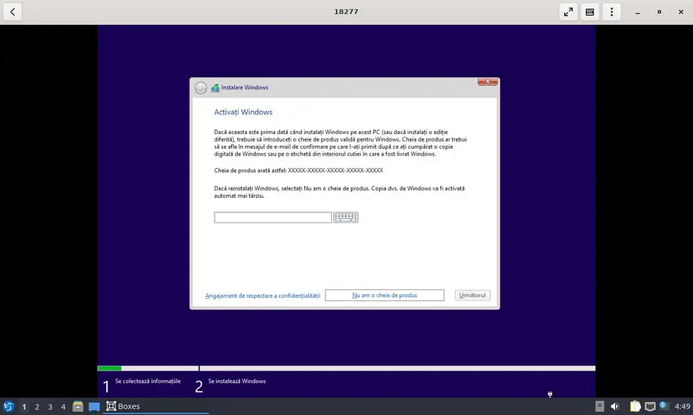The height and width of the screenshot is (415, 693).
Task: Close the Boxes window
Action: 681,12
